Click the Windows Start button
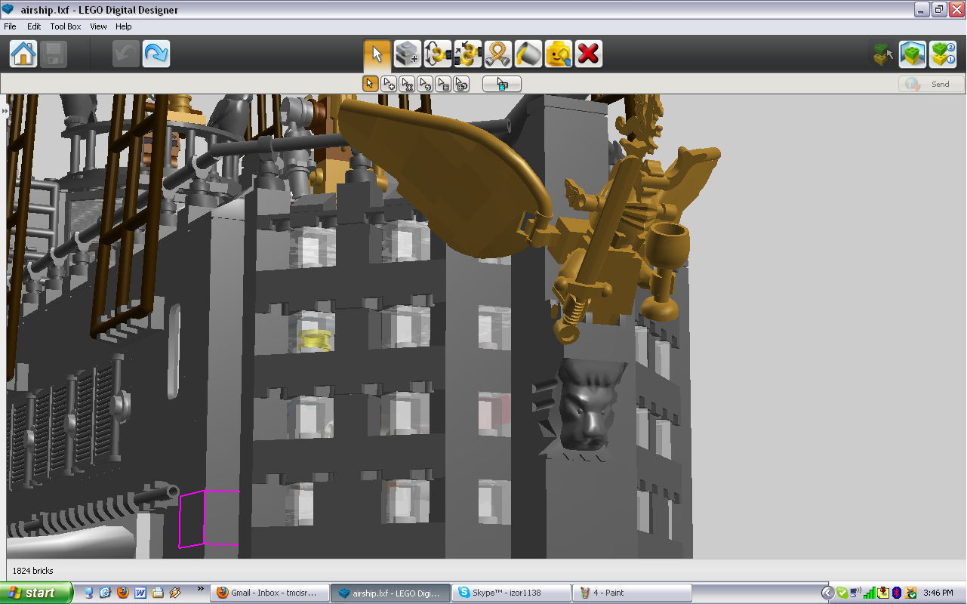The image size is (967, 604). click(x=36, y=593)
